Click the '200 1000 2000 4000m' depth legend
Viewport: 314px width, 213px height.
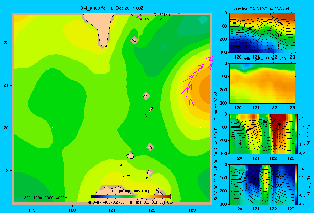[46, 198]
